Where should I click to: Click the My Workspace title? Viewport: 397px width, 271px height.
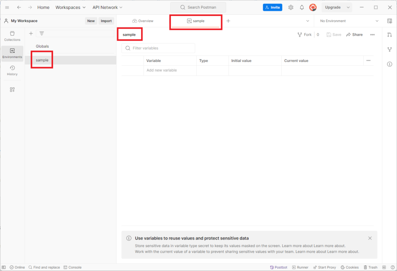pyautogui.click(x=24, y=21)
